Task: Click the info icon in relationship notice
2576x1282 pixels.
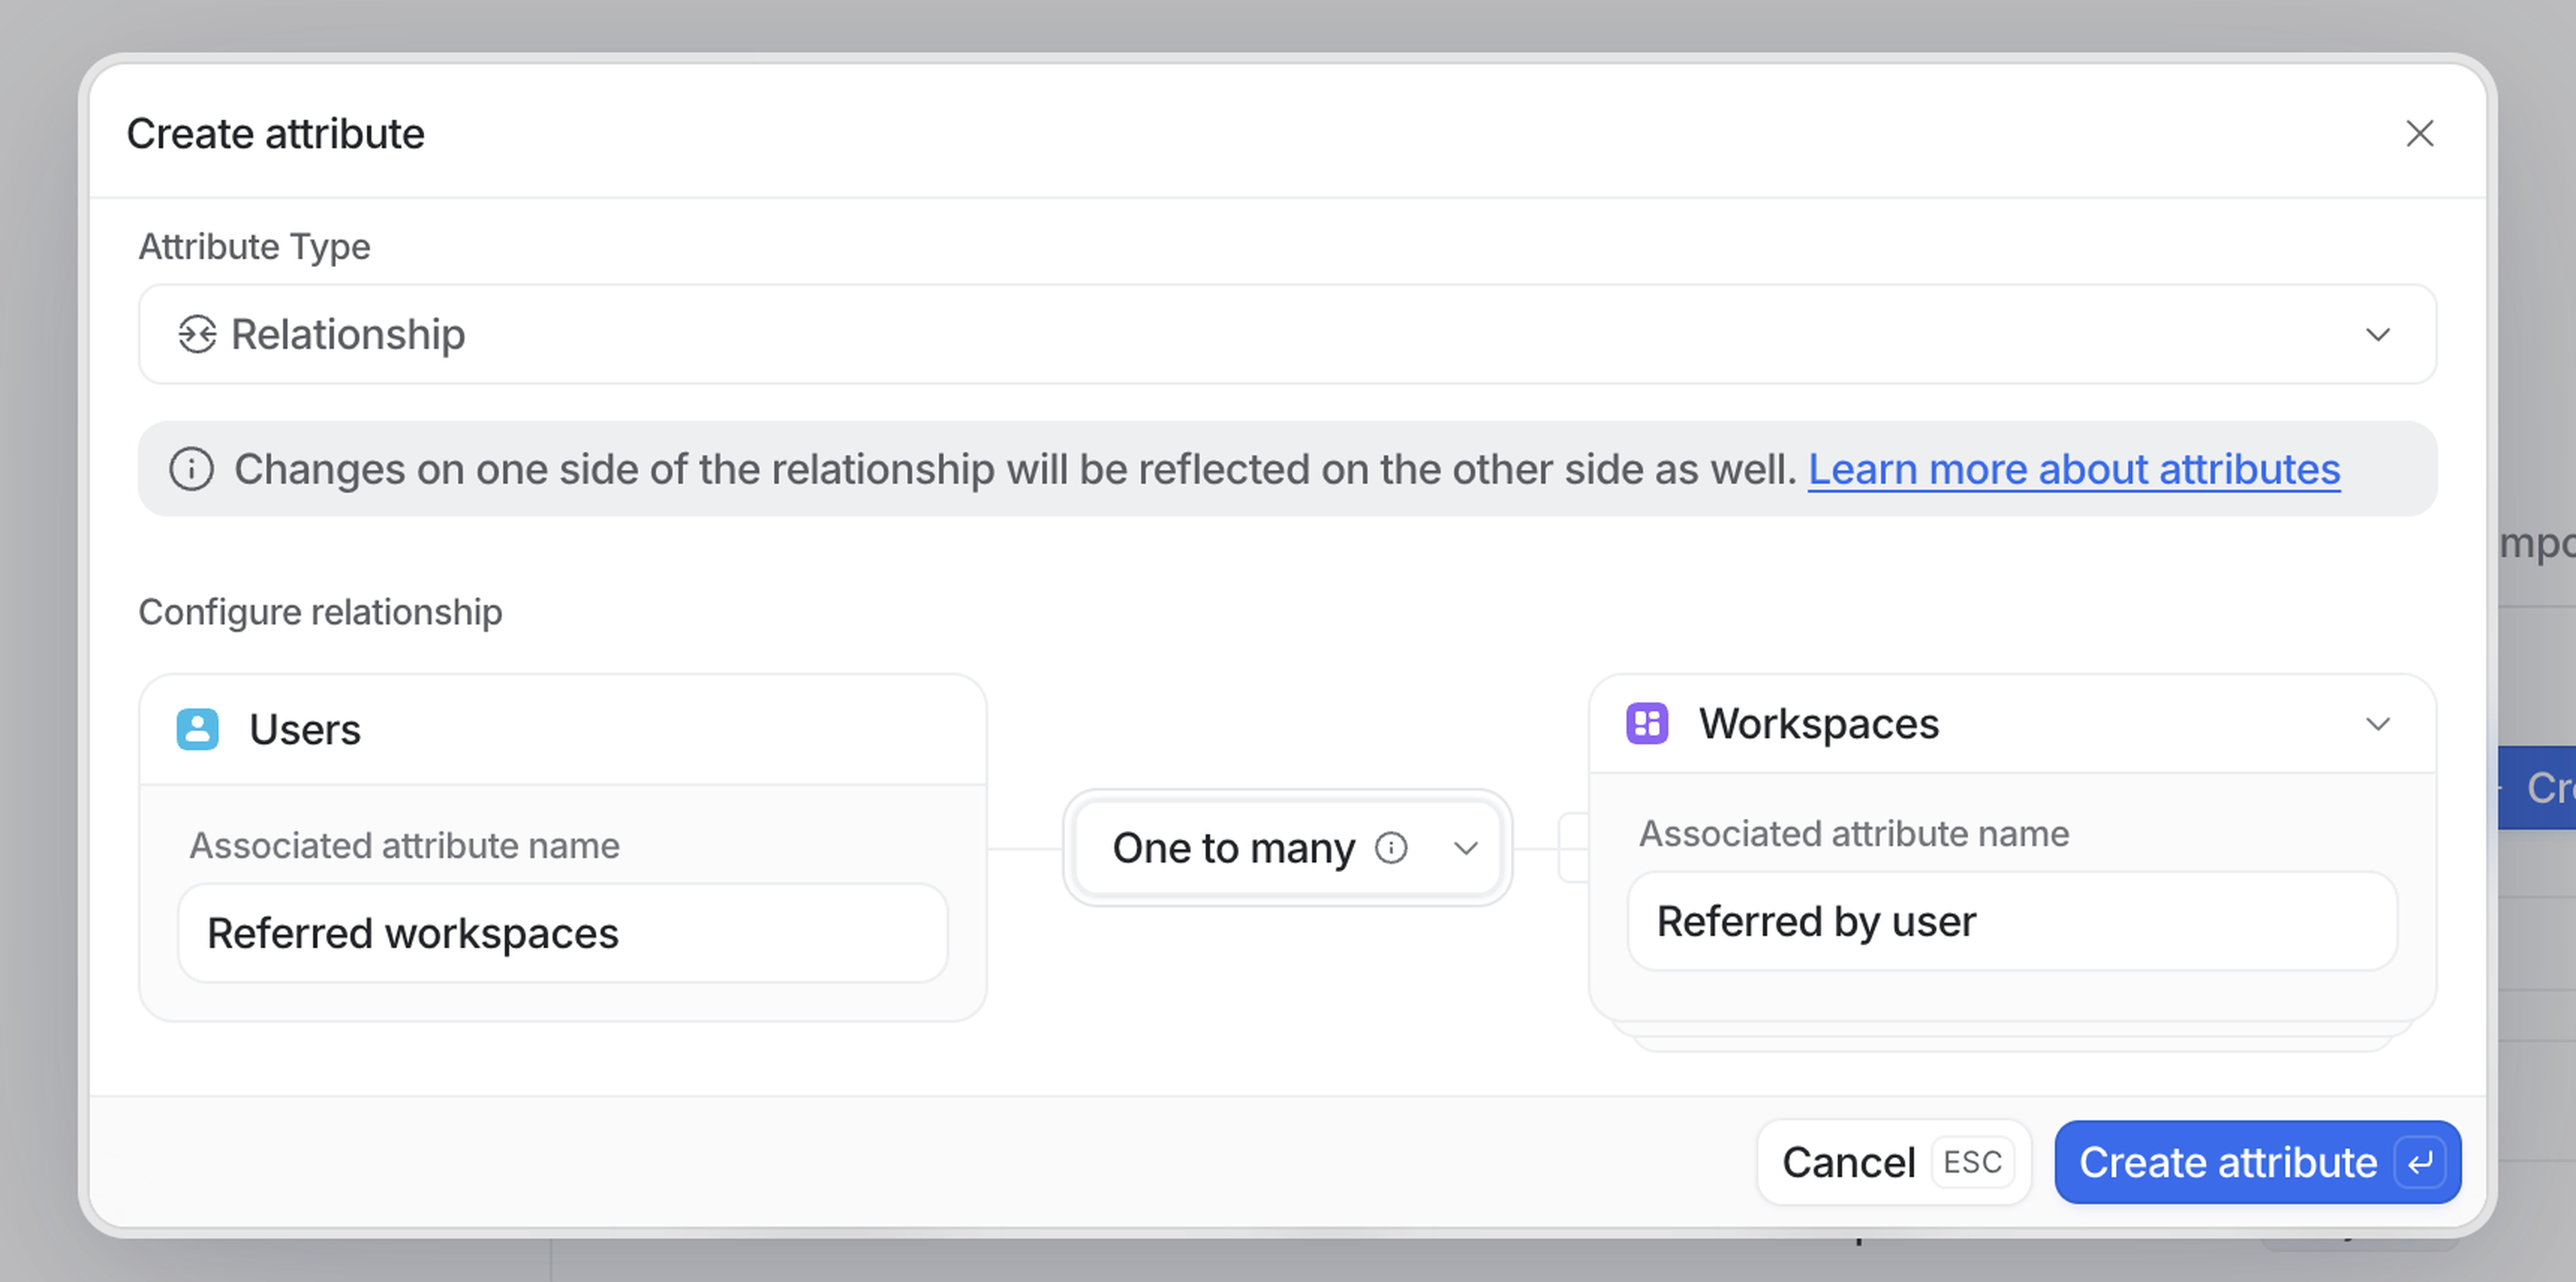Action: pyautogui.click(x=191, y=469)
